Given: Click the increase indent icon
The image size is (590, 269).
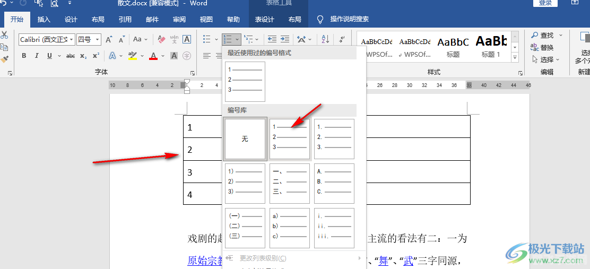Looking at the screenshot, I should point(285,39).
